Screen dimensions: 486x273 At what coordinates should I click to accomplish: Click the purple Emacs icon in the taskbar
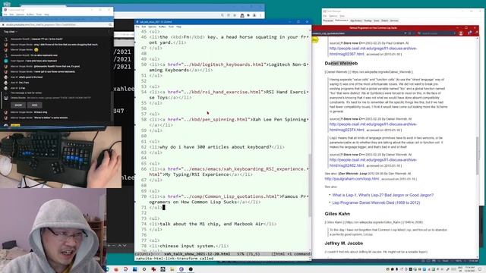(181, 269)
